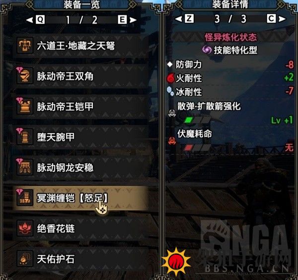Image resolution: width=298 pixels, height=280 pixels.
Task: Select the arm guard icon for 堕天腕甲
Action: (x=25, y=137)
